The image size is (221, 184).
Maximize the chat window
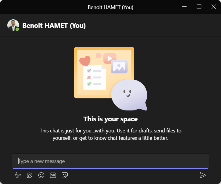199,7
